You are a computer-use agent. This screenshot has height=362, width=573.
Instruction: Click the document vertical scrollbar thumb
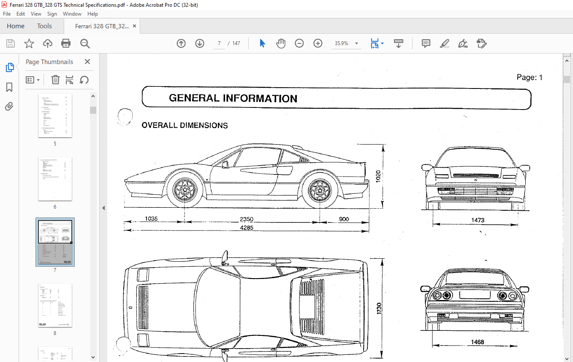567,79
